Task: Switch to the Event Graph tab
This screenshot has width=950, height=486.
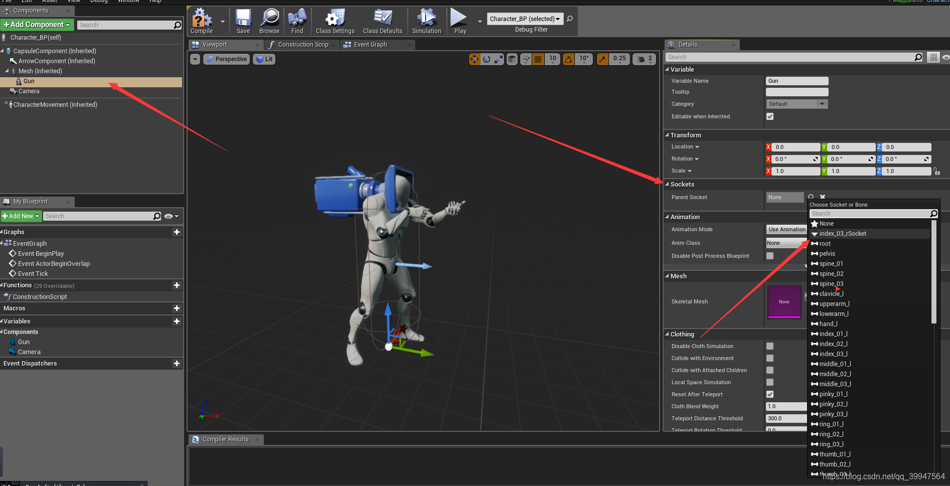Action: coord(370,45)
